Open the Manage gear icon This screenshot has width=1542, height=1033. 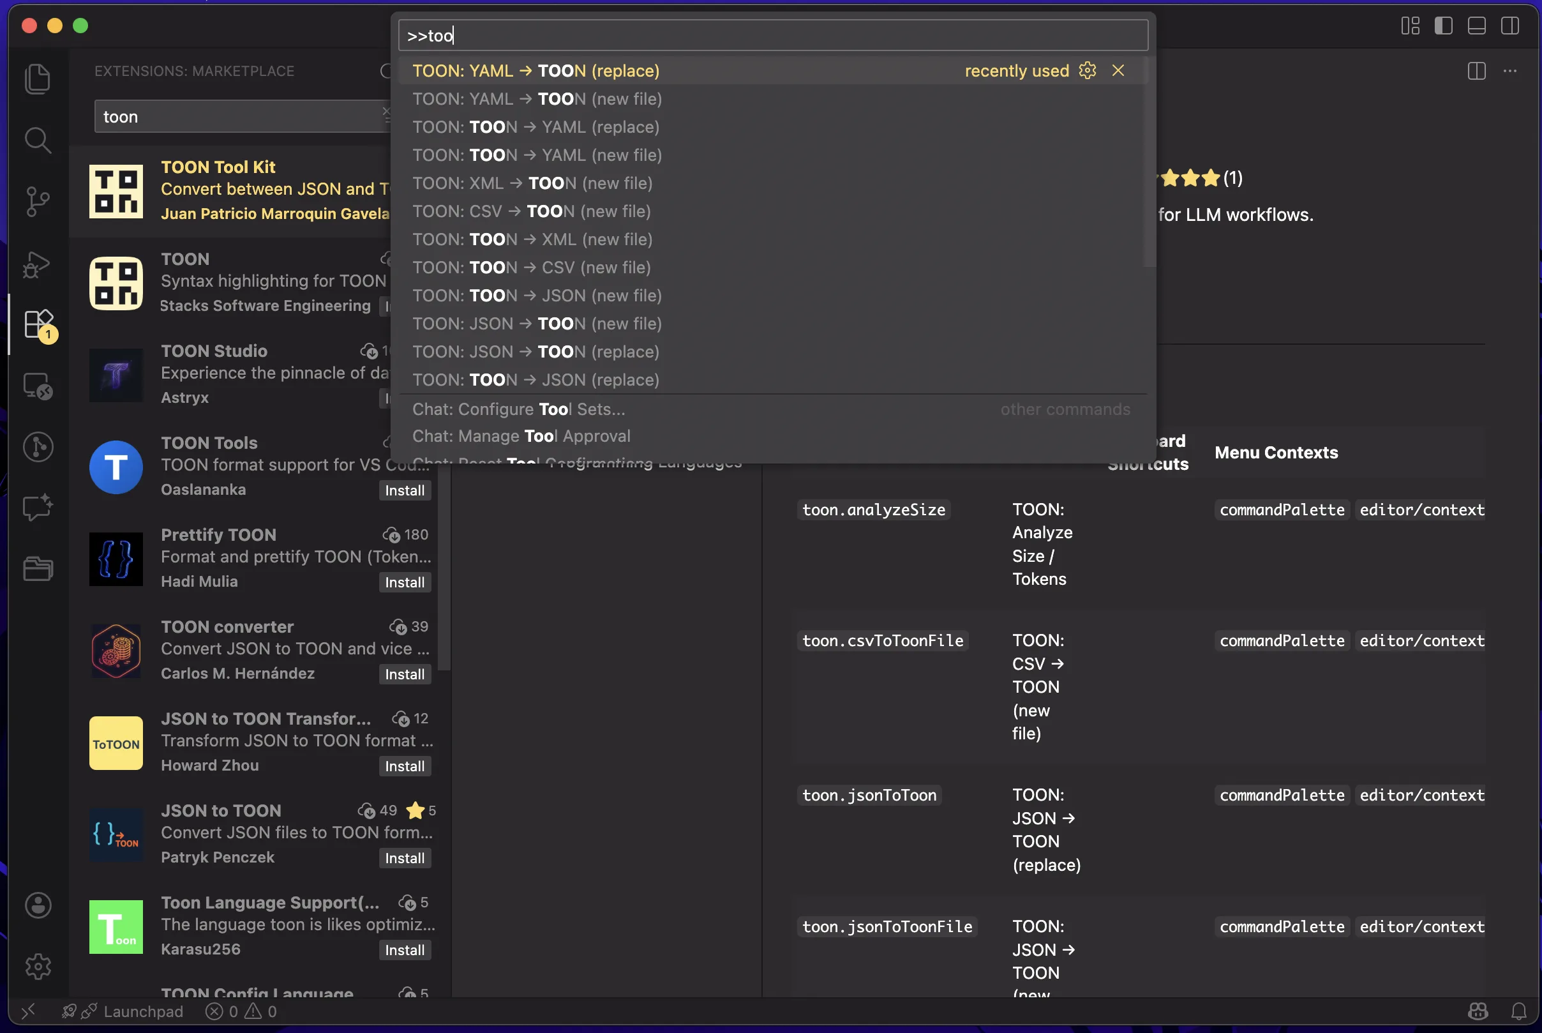coord(38,967)
